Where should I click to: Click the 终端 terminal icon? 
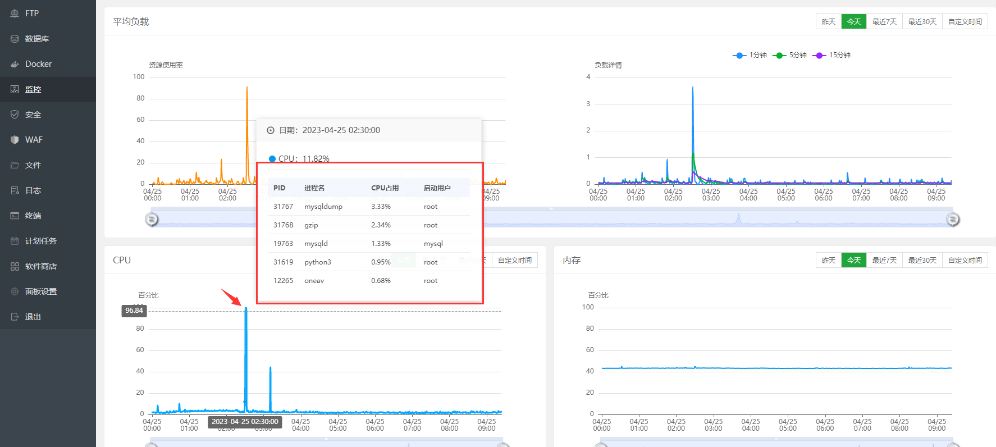pyautogui.click(x=15, y=216)
